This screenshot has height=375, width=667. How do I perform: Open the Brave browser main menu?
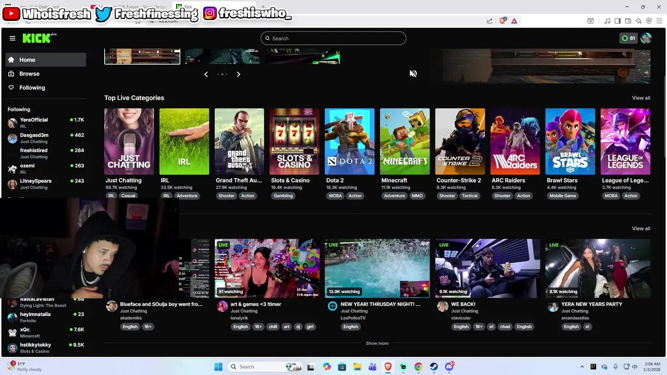click(659, 21)
